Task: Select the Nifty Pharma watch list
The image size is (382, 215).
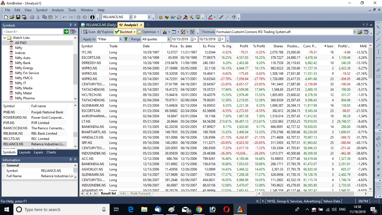Action: pyautogui.click(x=25, y=98)
